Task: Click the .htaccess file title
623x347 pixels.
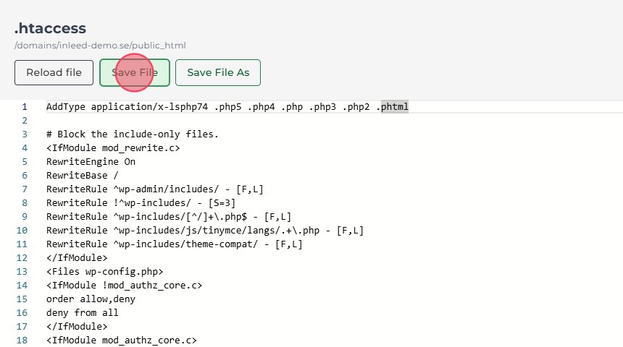Action: (x=50, y=29)
